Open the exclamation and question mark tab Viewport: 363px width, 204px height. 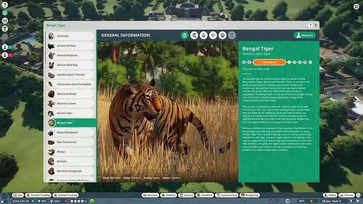[x=213, y=35]
